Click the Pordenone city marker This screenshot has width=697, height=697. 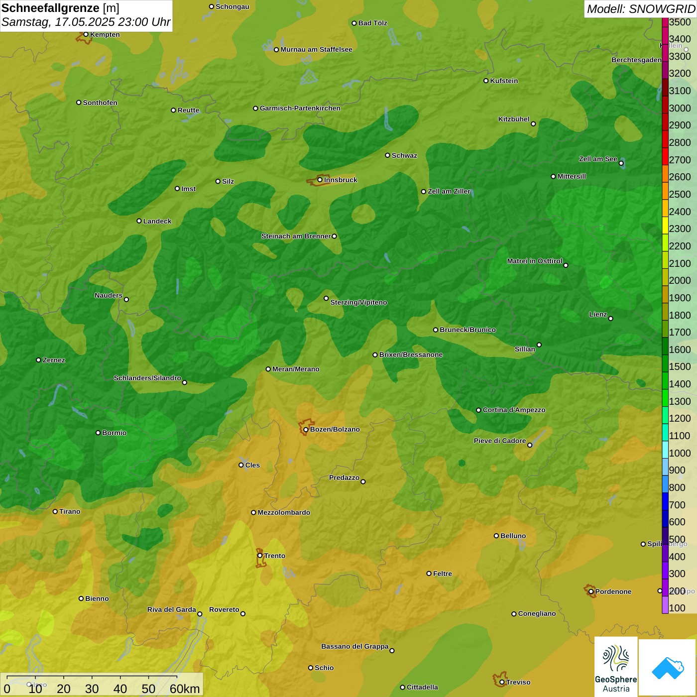click(x=591, y=591)
